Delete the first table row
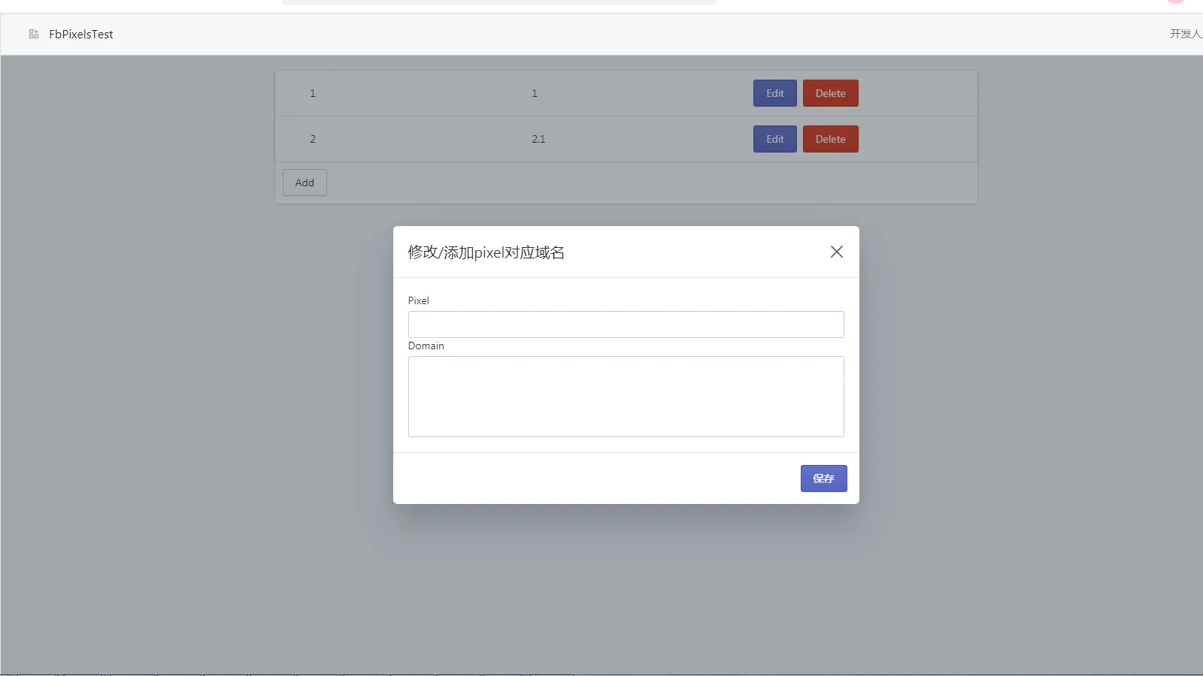This screenshot has width=1203, height=676. coord(830,93)
